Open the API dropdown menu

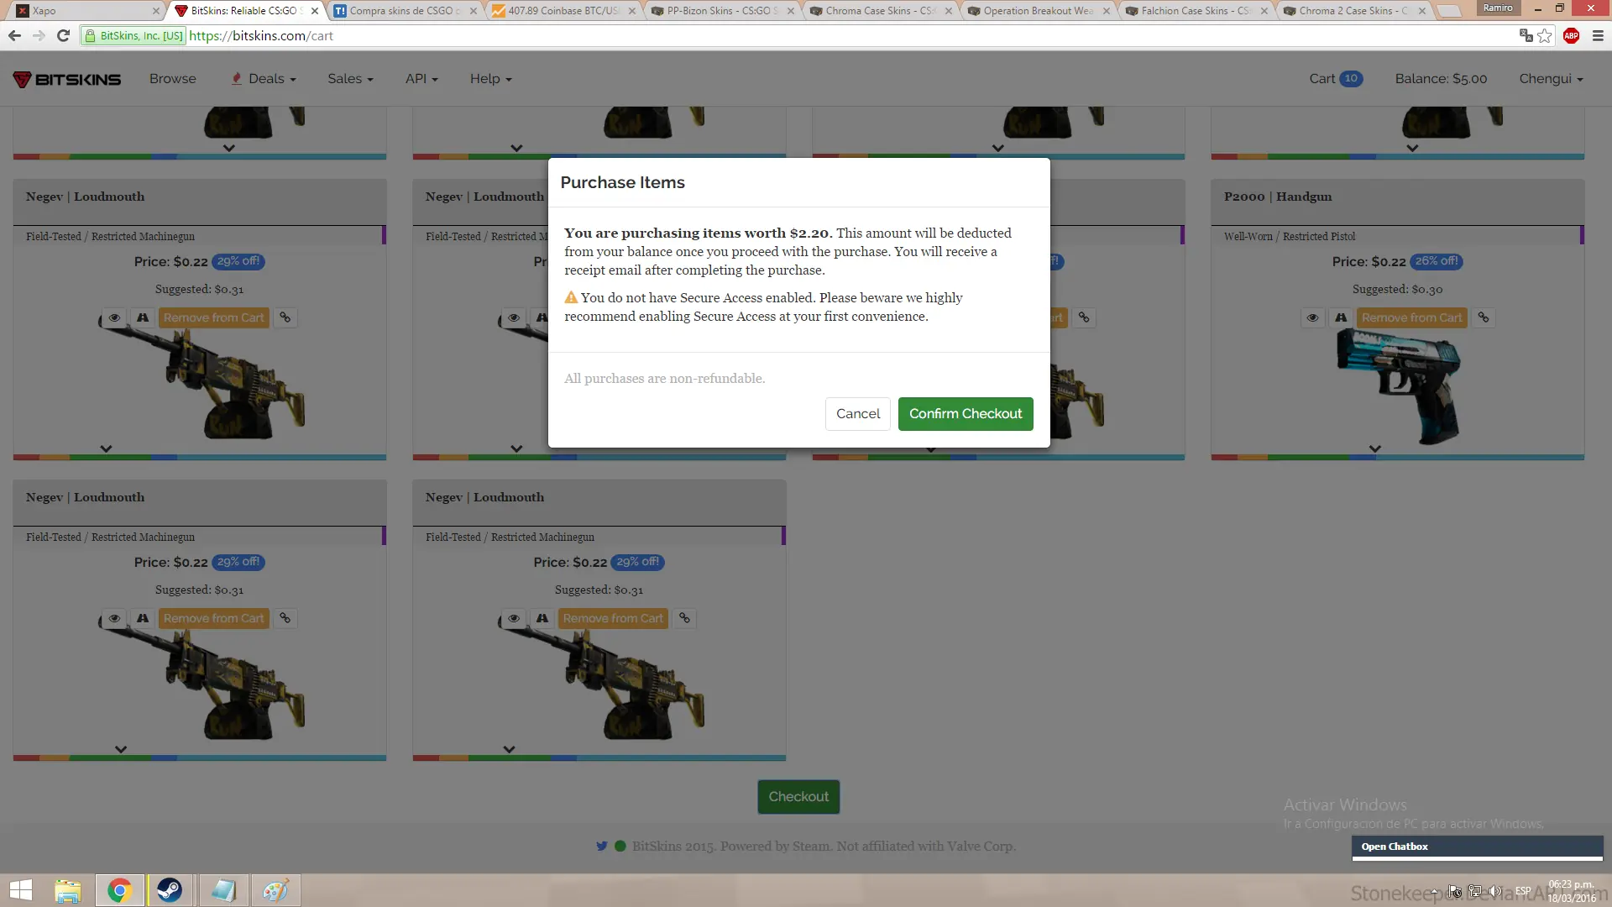point(421,79)
